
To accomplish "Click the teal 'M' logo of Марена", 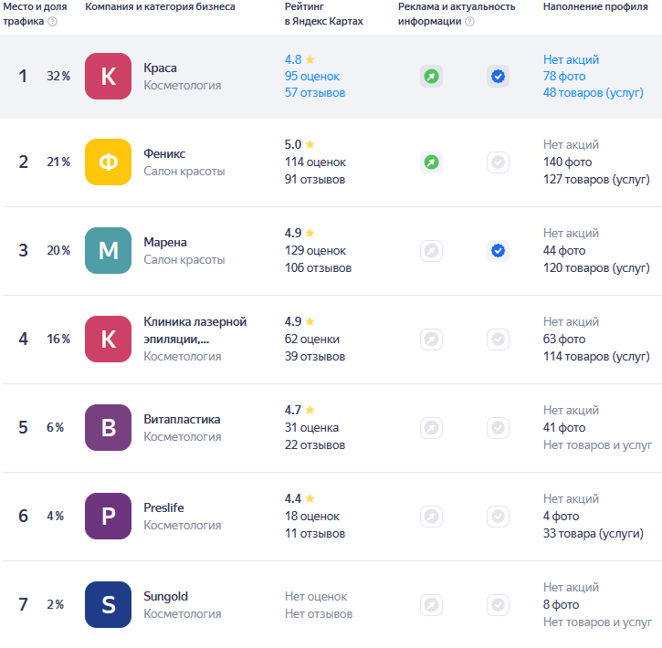I will pos(108,251).
